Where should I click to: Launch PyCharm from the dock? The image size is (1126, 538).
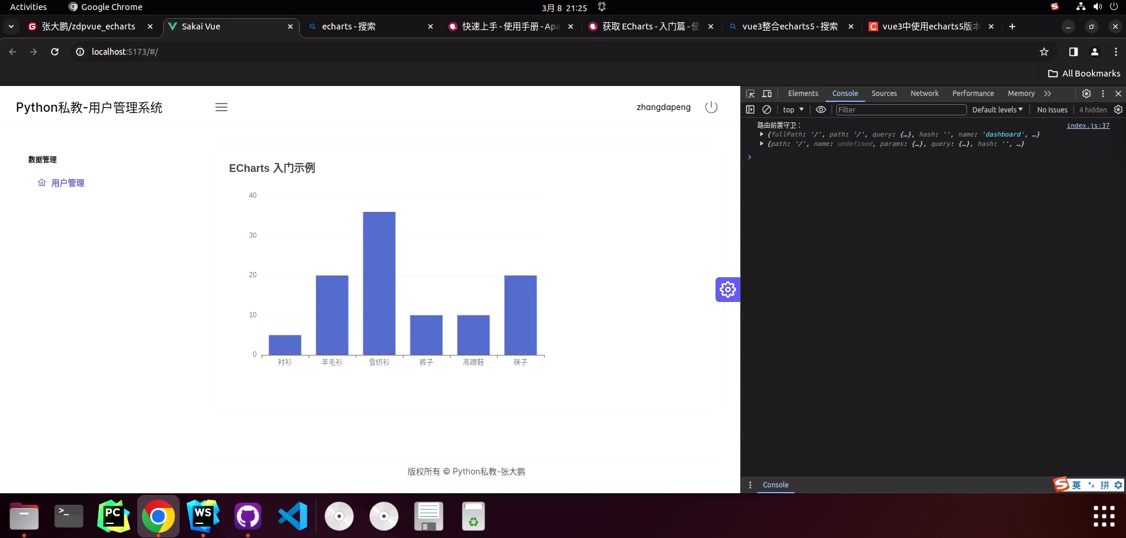(x=113, y=516)
